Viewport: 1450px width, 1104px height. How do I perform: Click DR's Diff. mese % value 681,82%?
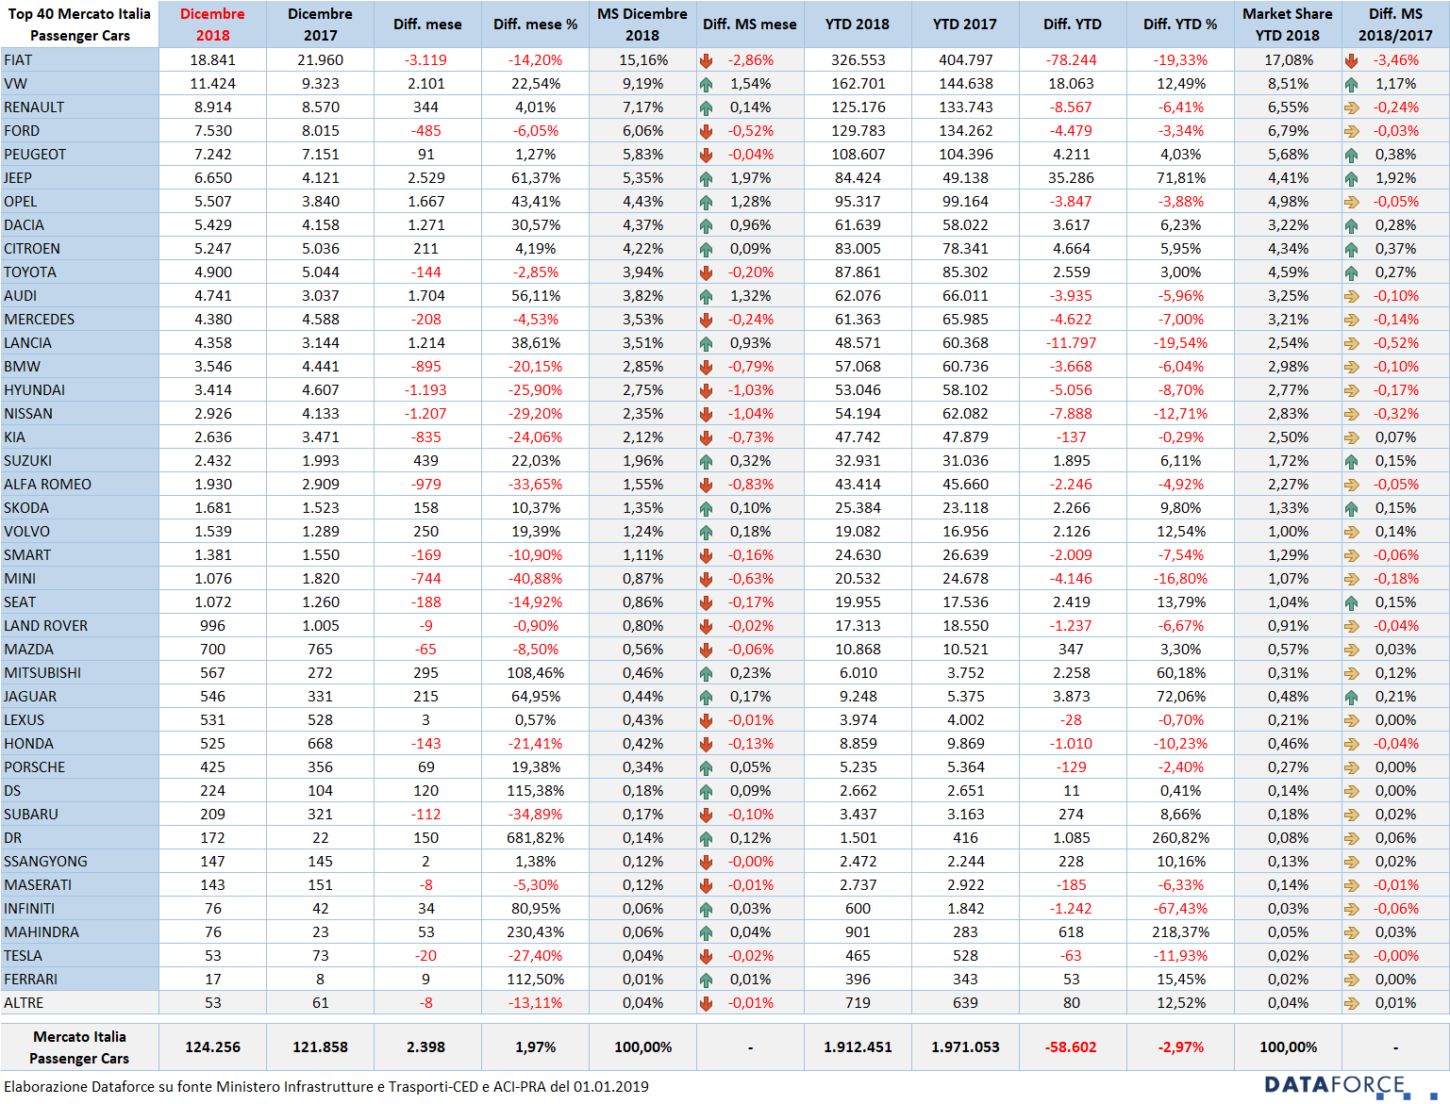(535, 838)
